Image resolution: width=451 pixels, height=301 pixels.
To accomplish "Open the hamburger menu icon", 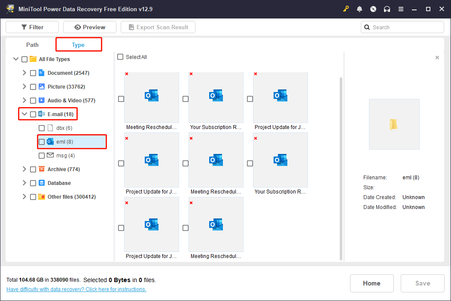I will coord(401,9).
